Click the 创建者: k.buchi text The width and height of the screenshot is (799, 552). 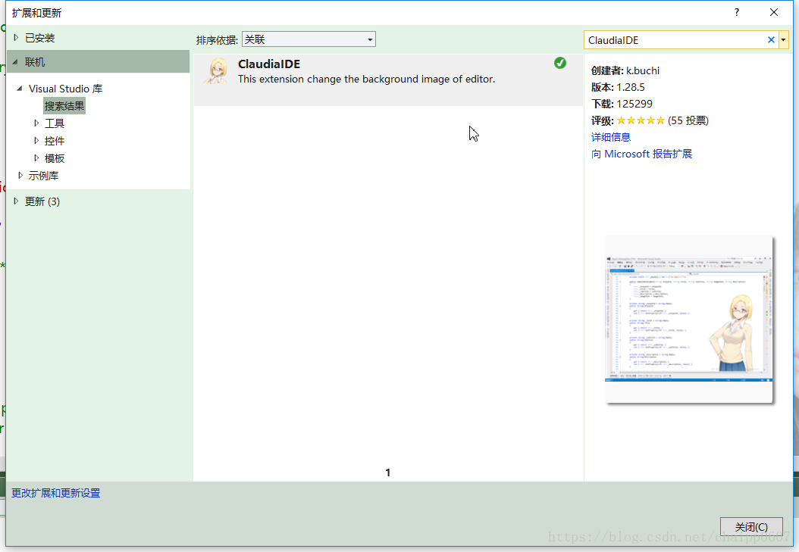click(625, 70)
